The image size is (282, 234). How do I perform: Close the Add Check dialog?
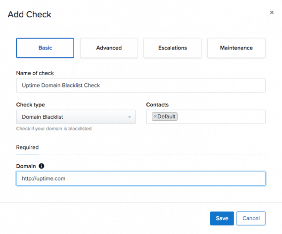click(272, 12)
